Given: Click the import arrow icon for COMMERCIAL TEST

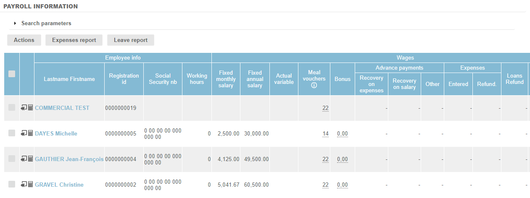Looking at the screenshot, I should coord(24,108).
